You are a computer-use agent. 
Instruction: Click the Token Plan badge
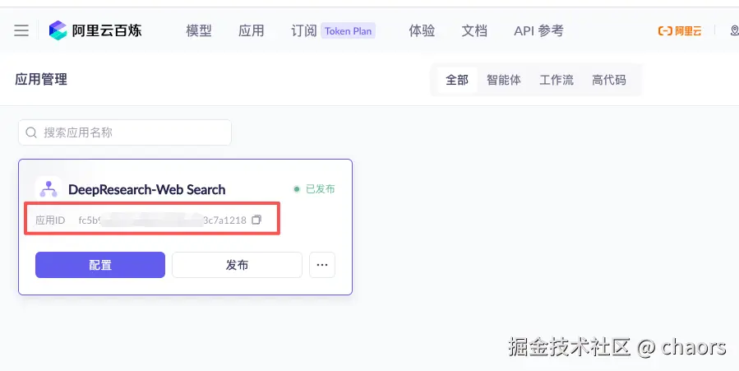point(349,31)
